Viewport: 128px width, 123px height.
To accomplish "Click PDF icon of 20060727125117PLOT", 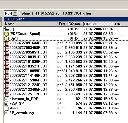I will point(7,94).
